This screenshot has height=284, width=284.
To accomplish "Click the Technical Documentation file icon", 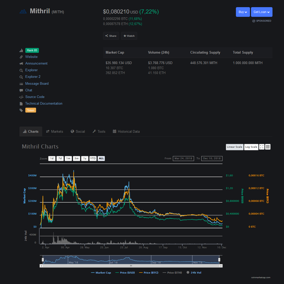I will click(21, 104).
